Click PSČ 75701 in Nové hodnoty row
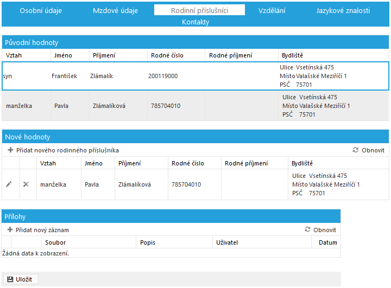Image resolution: width=391 pixels, height=288 pixels. click(x=308, y=193)
